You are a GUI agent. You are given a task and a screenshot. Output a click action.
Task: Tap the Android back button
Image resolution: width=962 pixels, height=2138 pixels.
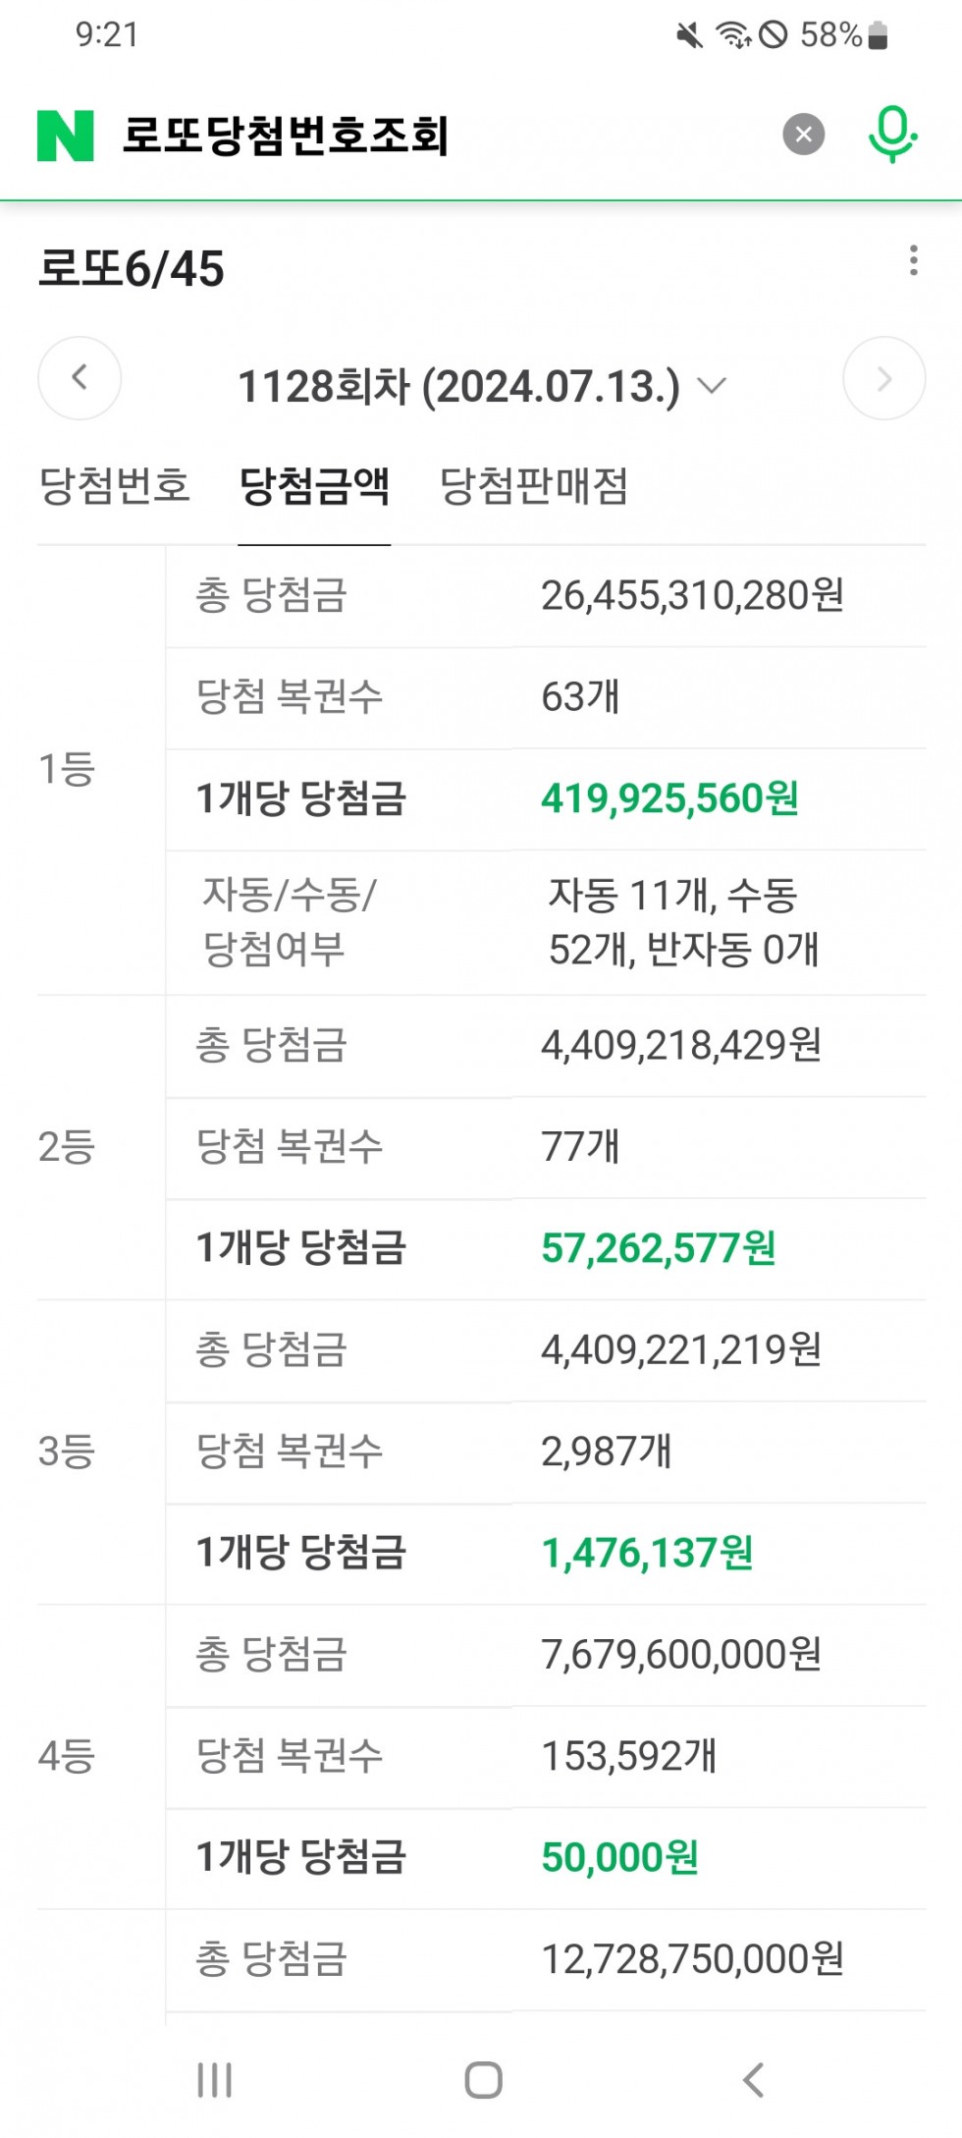[x=753, y=2079]
